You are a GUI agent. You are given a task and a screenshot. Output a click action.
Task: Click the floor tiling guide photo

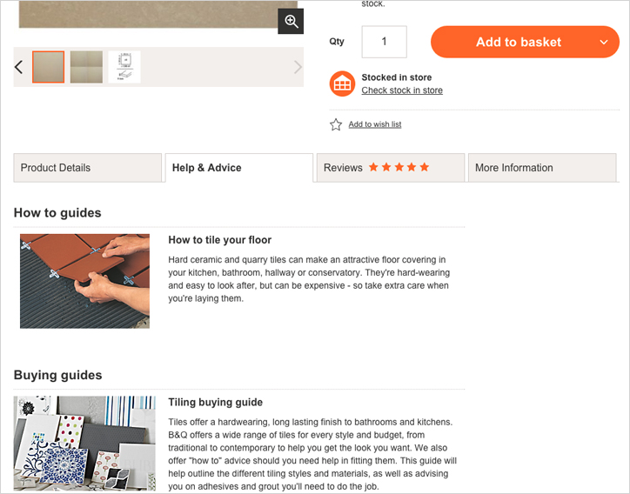84,281
